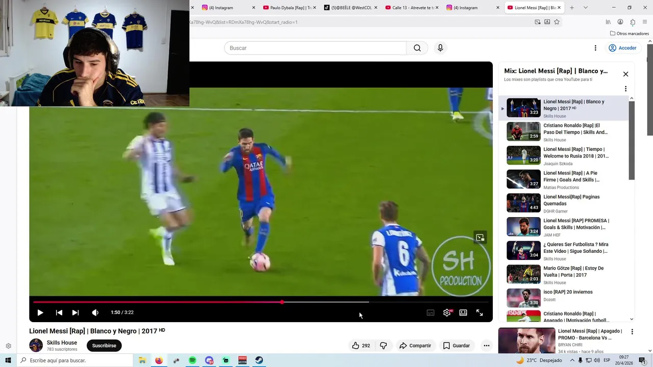Open more actions menu beside Guardar
Viewport: 653px width, 367px height.
click(487, 346)
